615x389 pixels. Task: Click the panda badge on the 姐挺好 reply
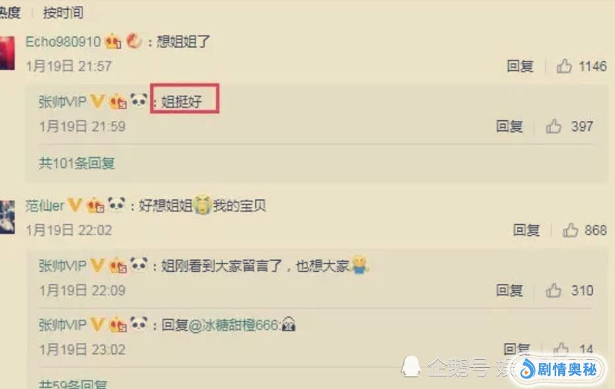coord(139,100)
